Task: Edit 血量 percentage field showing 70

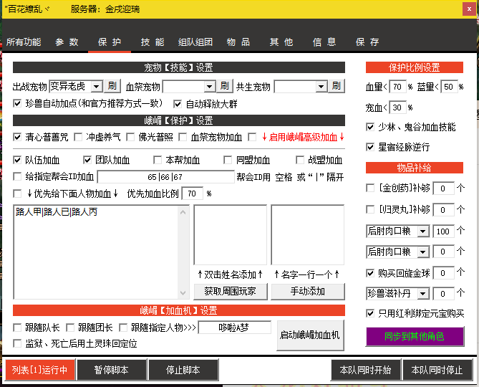Action: coord(397,87)
